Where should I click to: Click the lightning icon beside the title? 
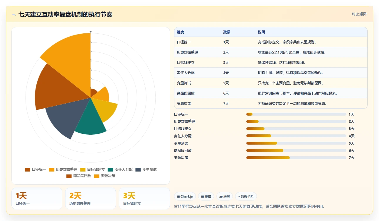14,15
